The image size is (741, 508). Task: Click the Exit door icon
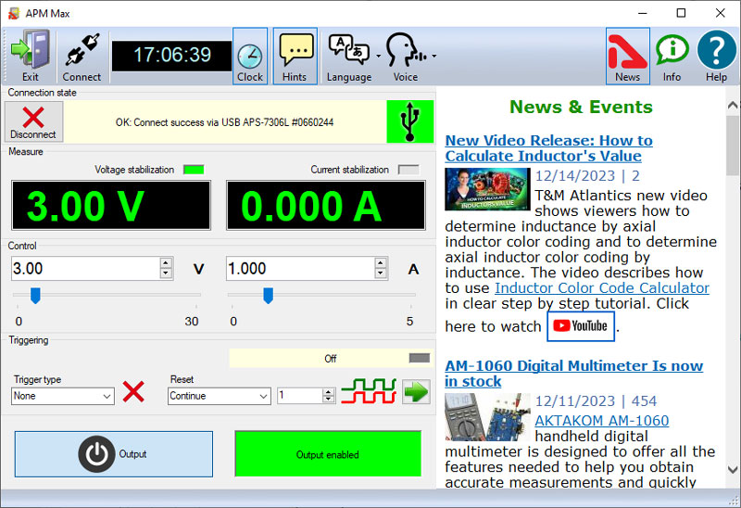31,56
